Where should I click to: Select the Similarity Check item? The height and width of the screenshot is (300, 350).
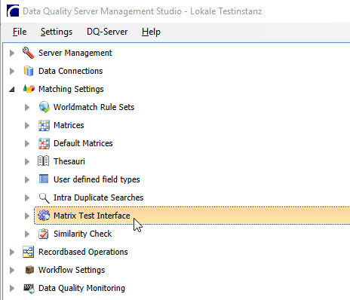coord(82,234)
